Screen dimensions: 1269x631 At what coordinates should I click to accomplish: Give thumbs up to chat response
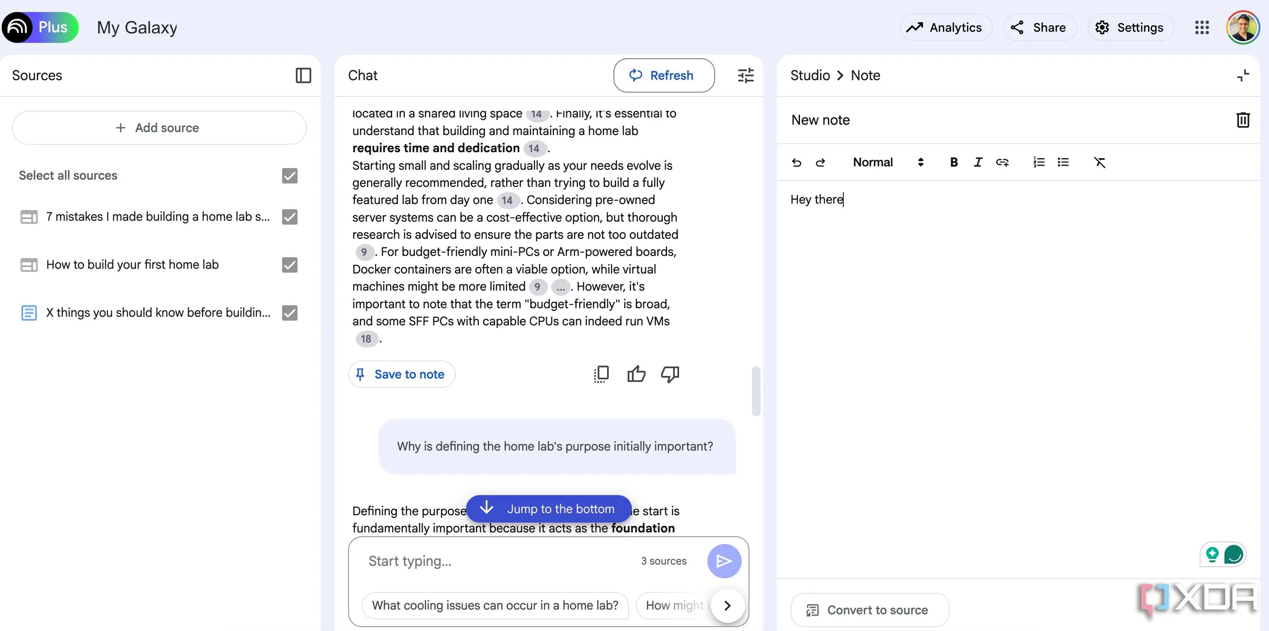(x=636, y=374)
